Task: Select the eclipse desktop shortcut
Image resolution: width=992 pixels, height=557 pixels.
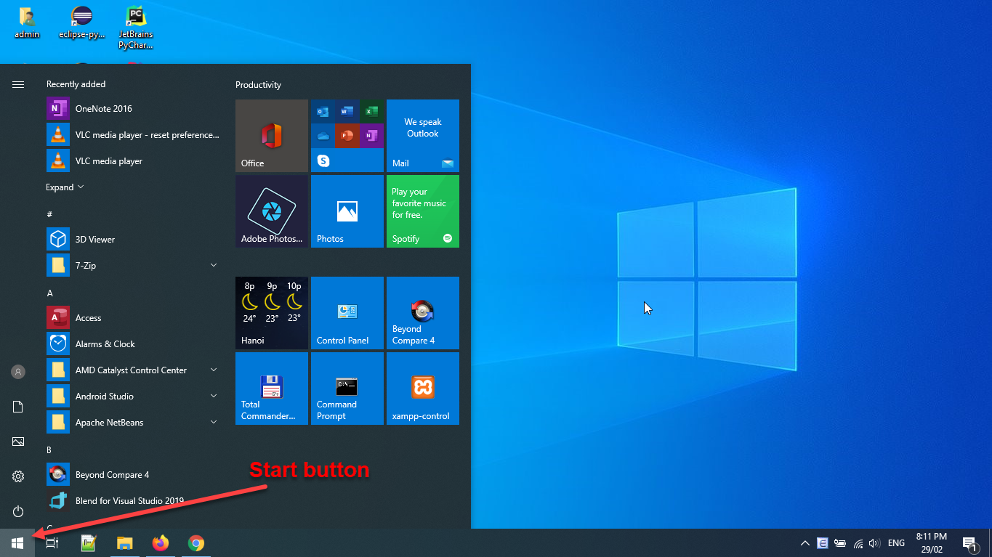Action: pos(82,23)
